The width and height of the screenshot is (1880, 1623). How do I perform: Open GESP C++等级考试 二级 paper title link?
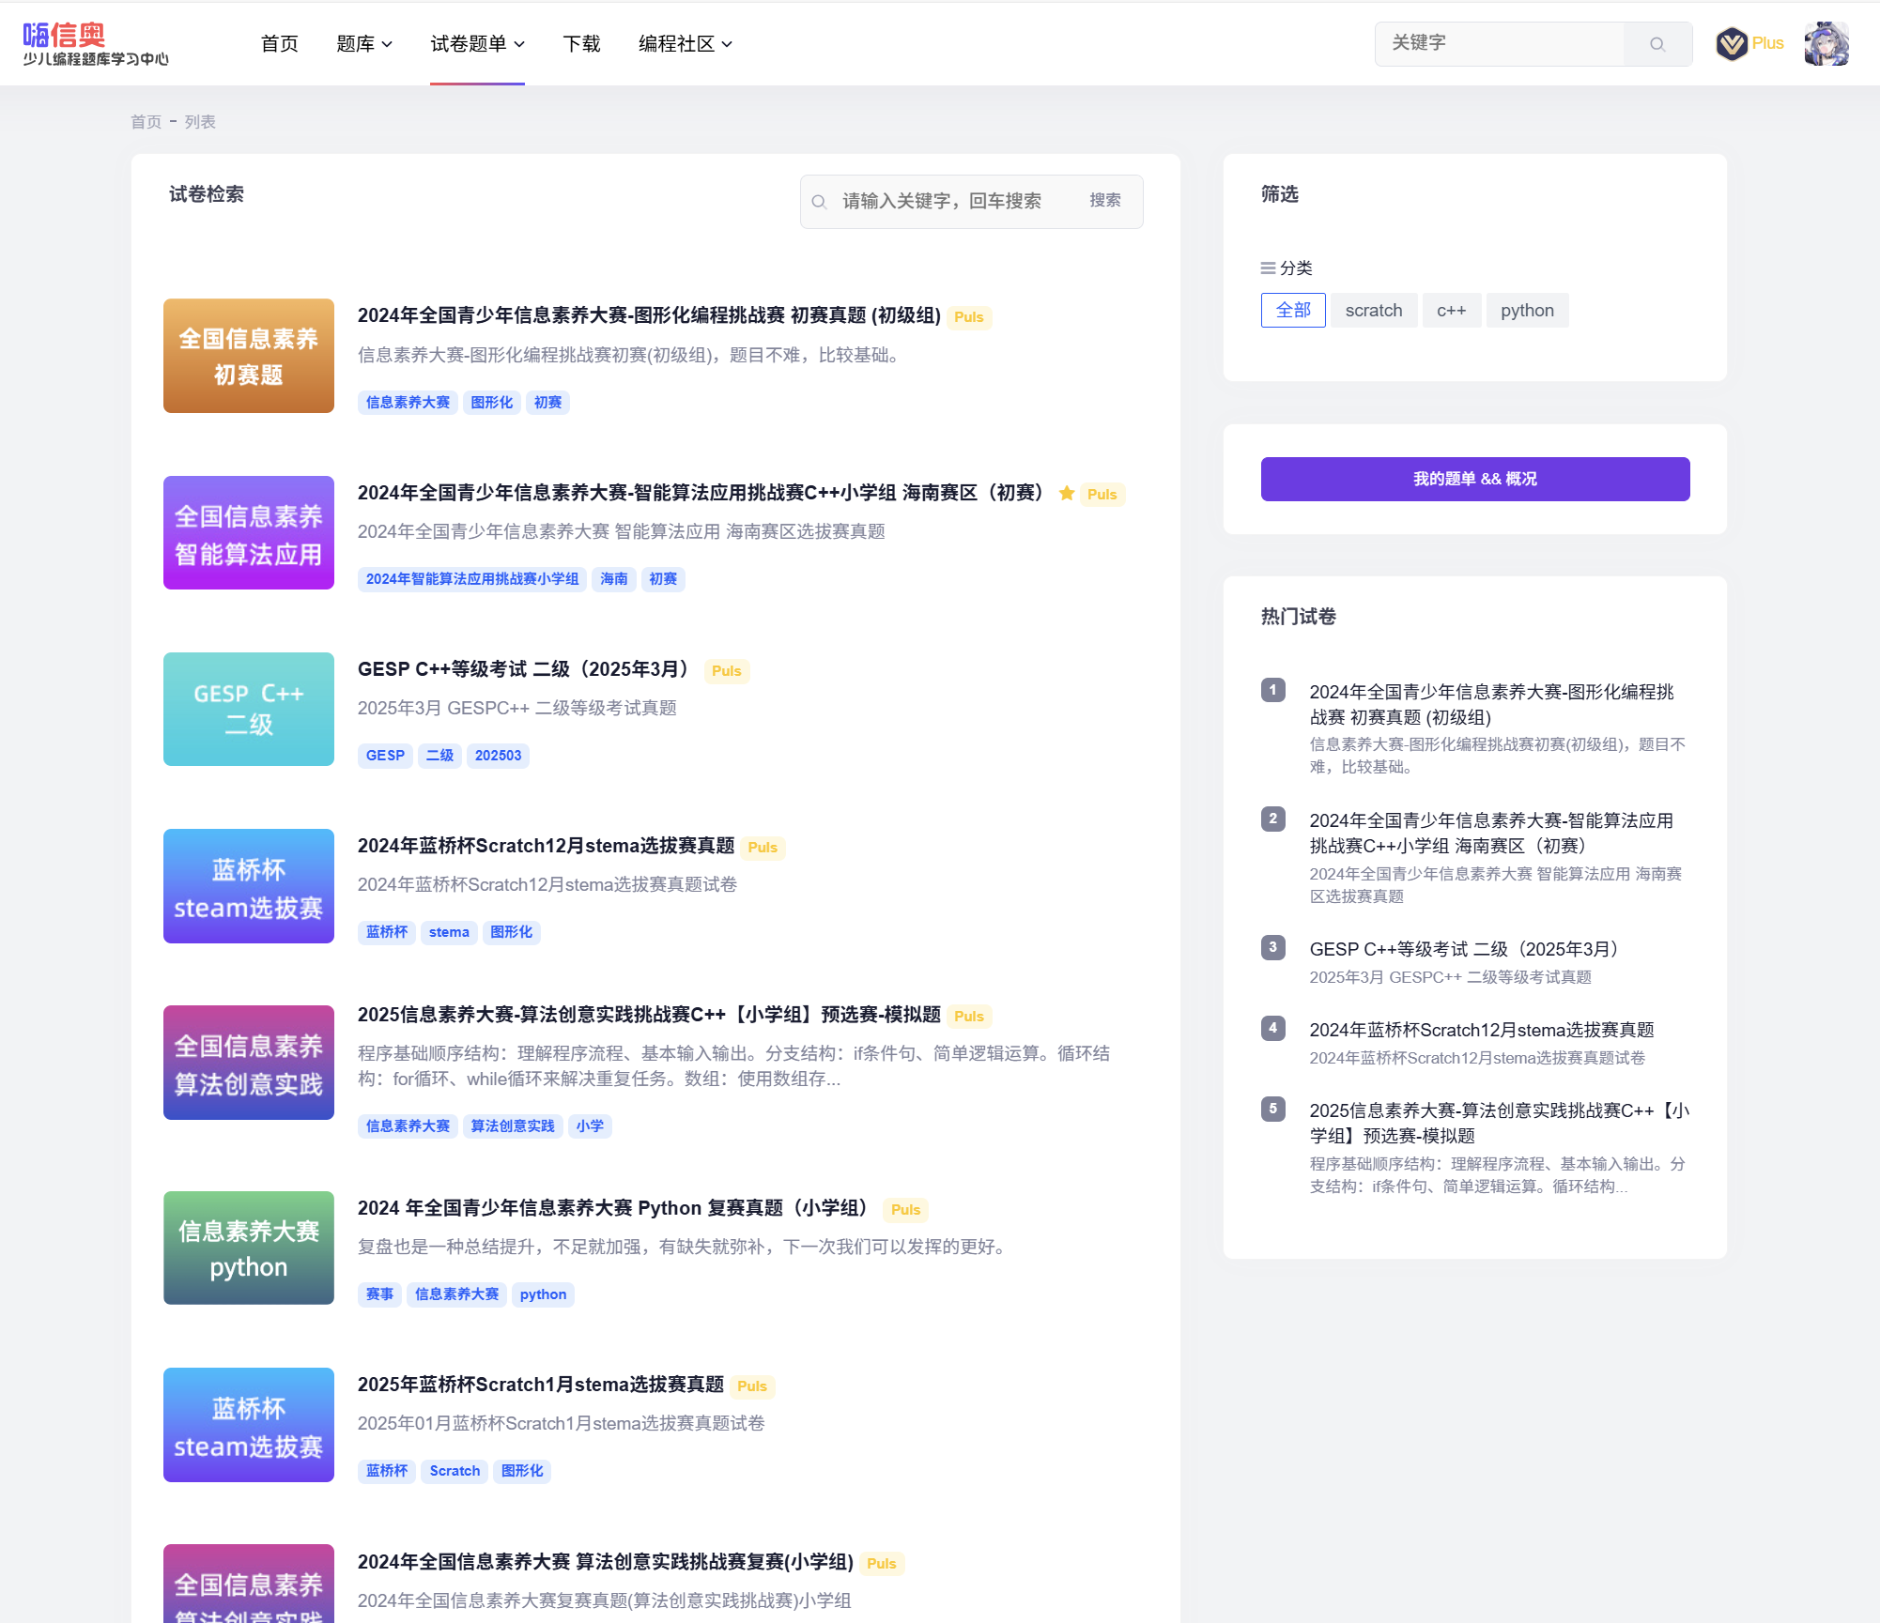pyautogui.click(x=522, y=669)
